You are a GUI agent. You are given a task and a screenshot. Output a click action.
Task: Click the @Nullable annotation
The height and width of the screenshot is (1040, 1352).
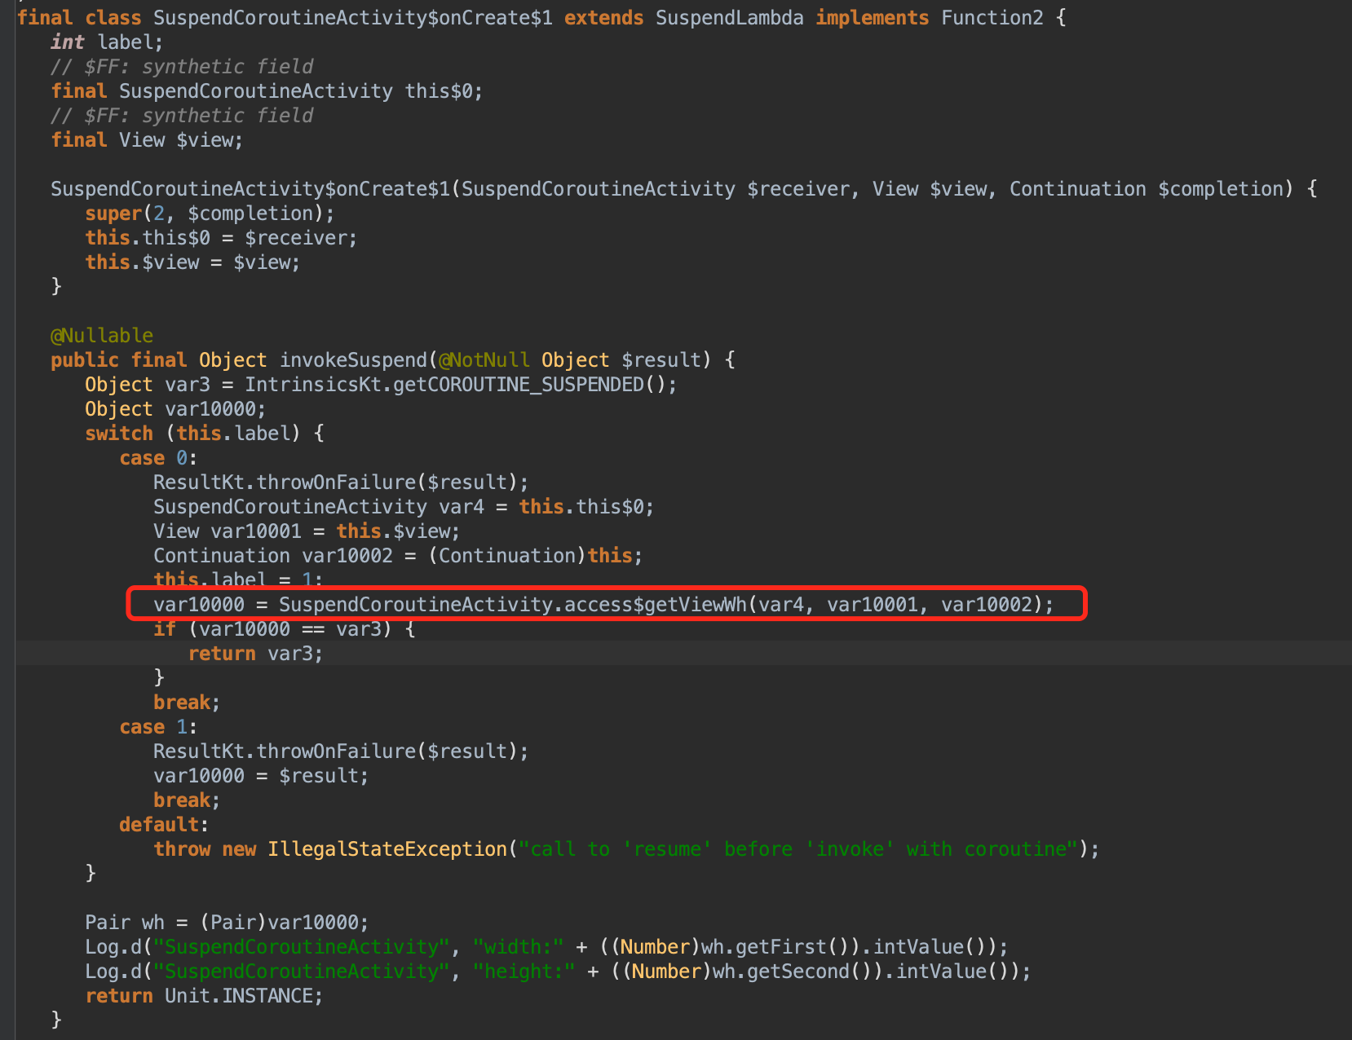(102, 336)
